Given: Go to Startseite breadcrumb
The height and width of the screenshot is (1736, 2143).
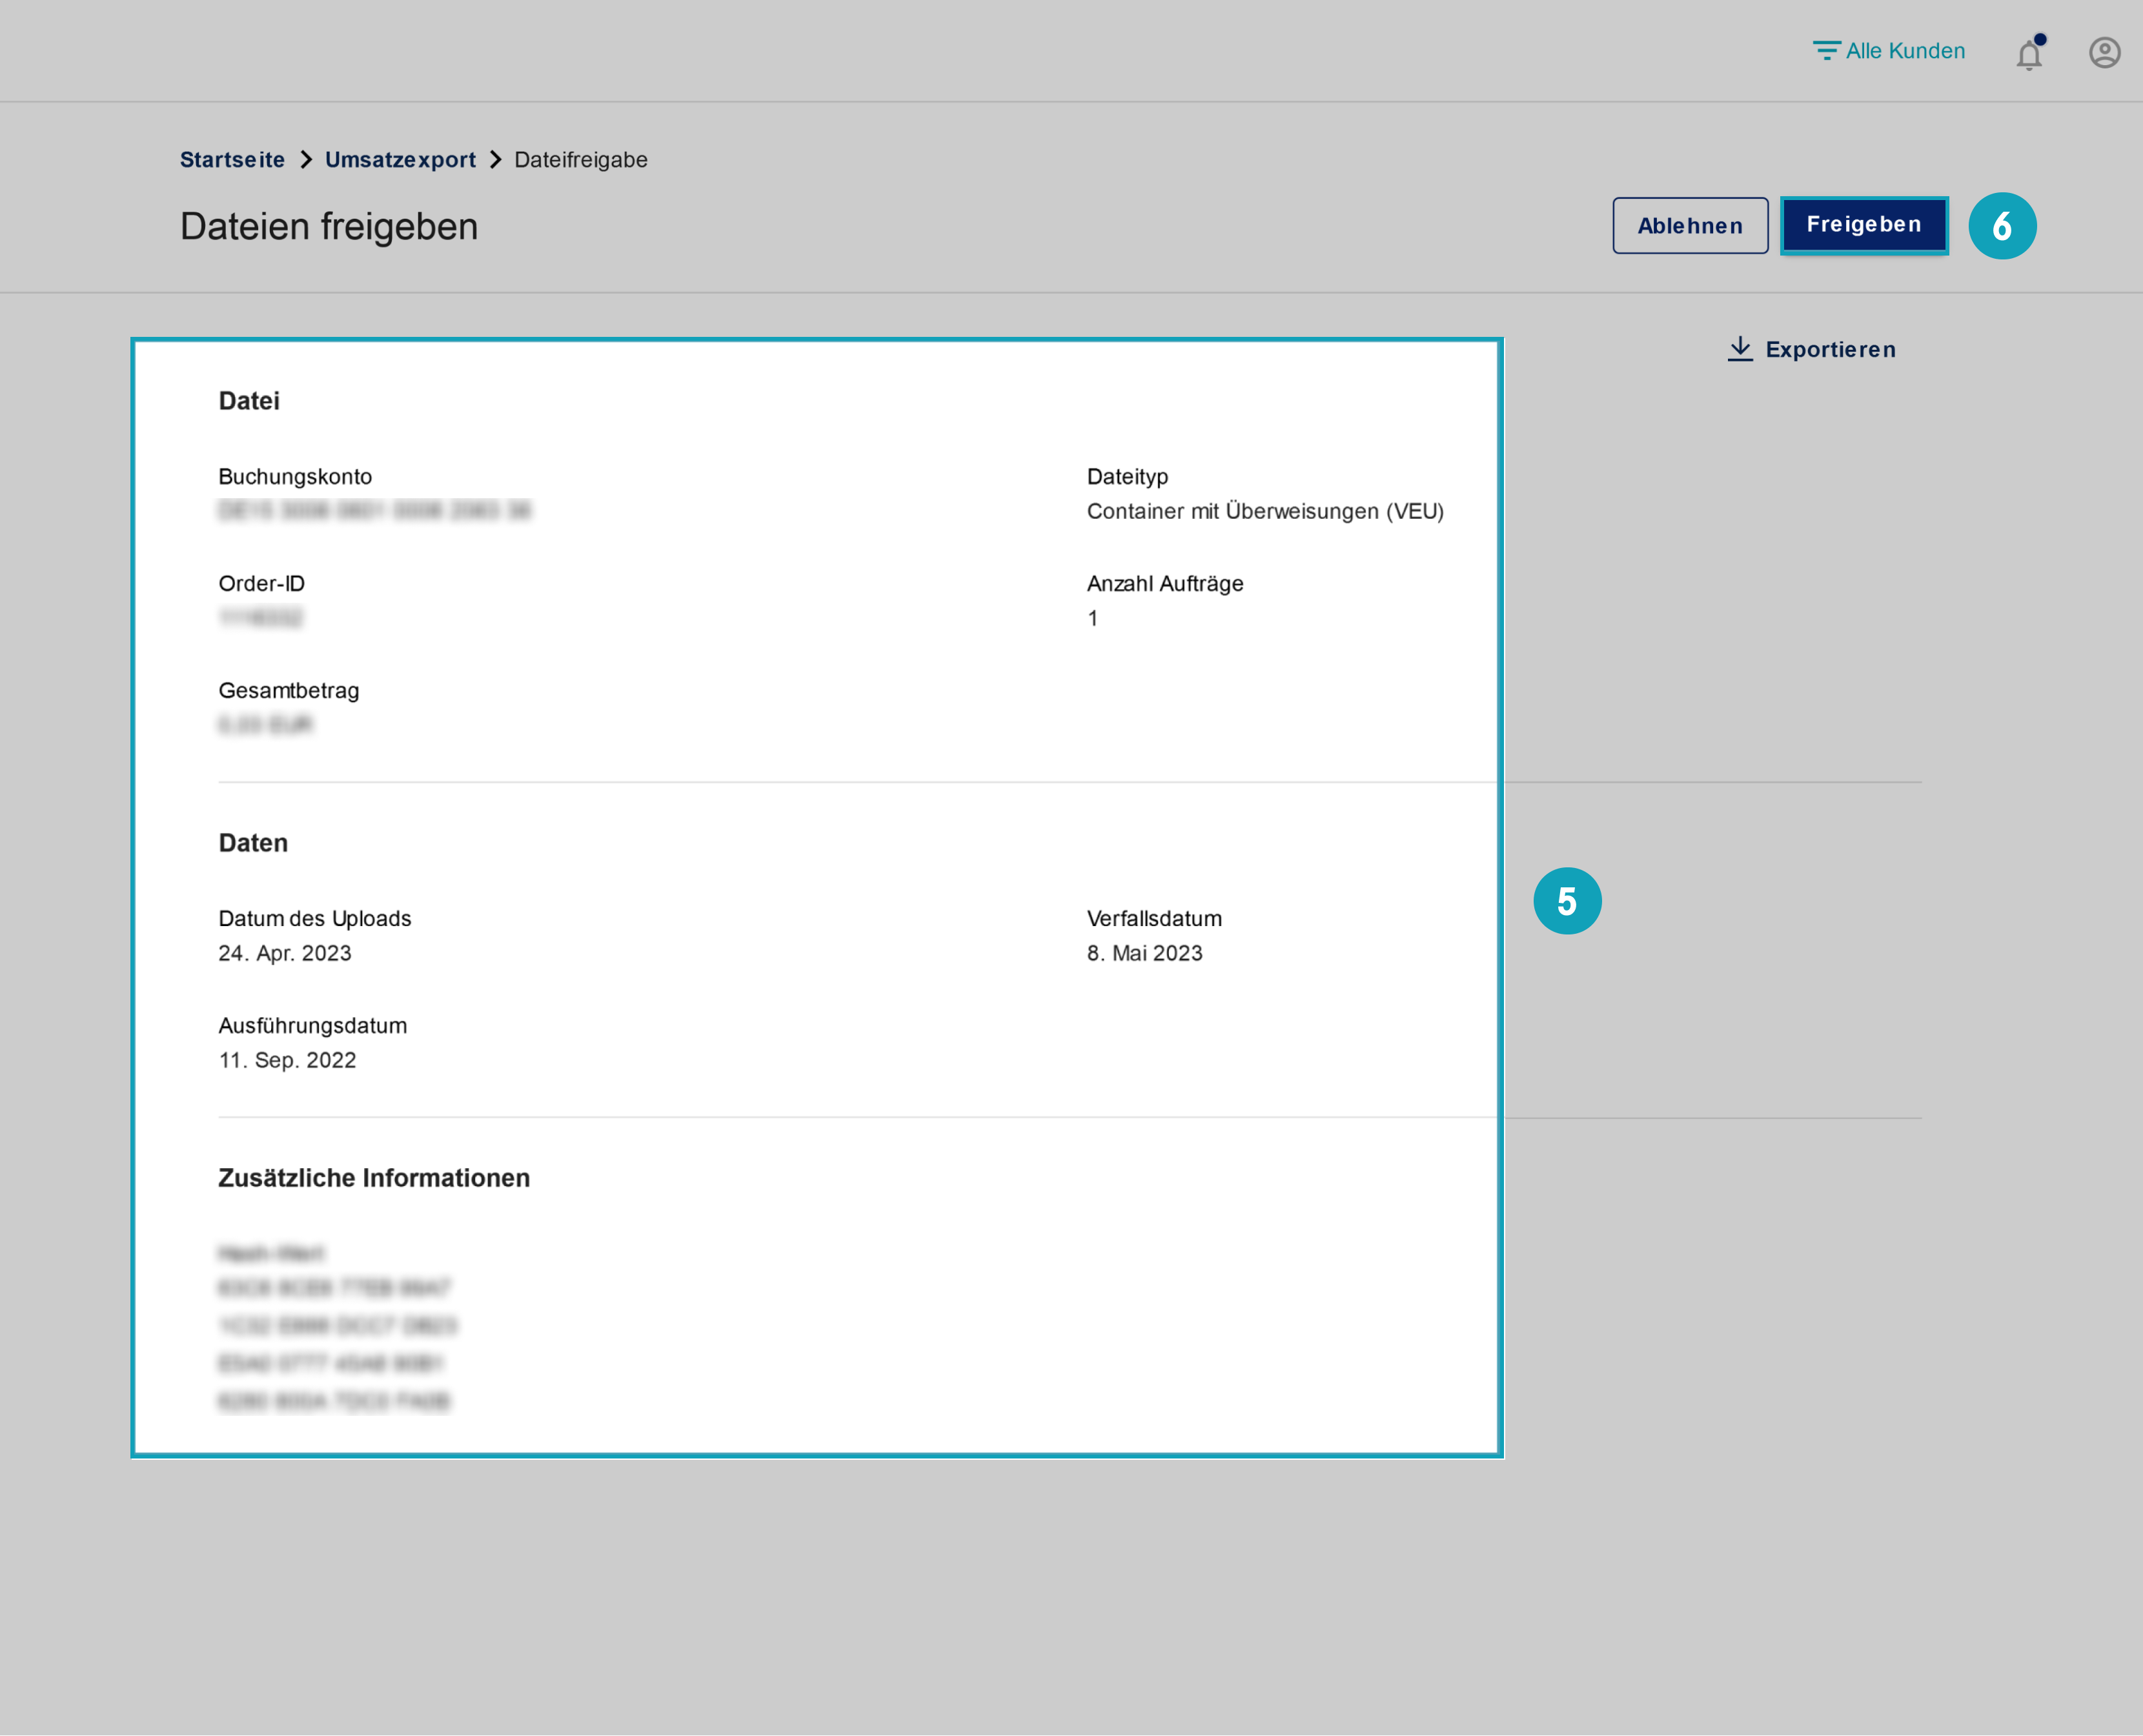Looking at the screenshot, I should (x=232, y=160).
